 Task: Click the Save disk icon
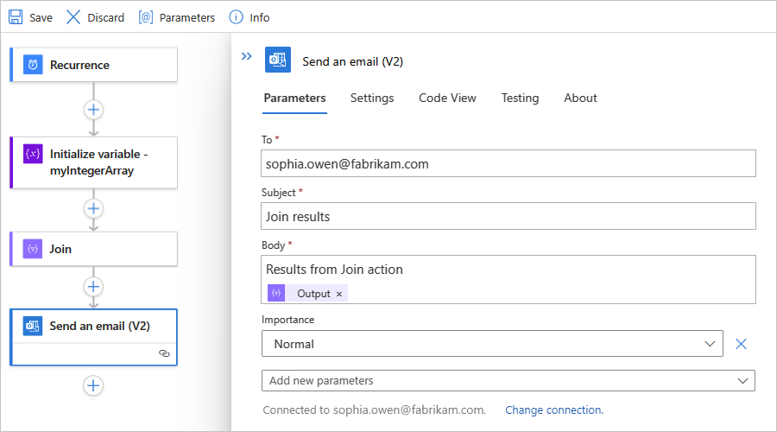(x=16, y=17)
